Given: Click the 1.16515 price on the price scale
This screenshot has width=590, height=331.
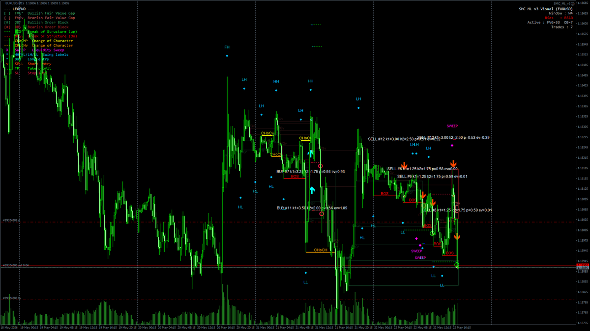Looking at the screenshot, I should point(583,55).
